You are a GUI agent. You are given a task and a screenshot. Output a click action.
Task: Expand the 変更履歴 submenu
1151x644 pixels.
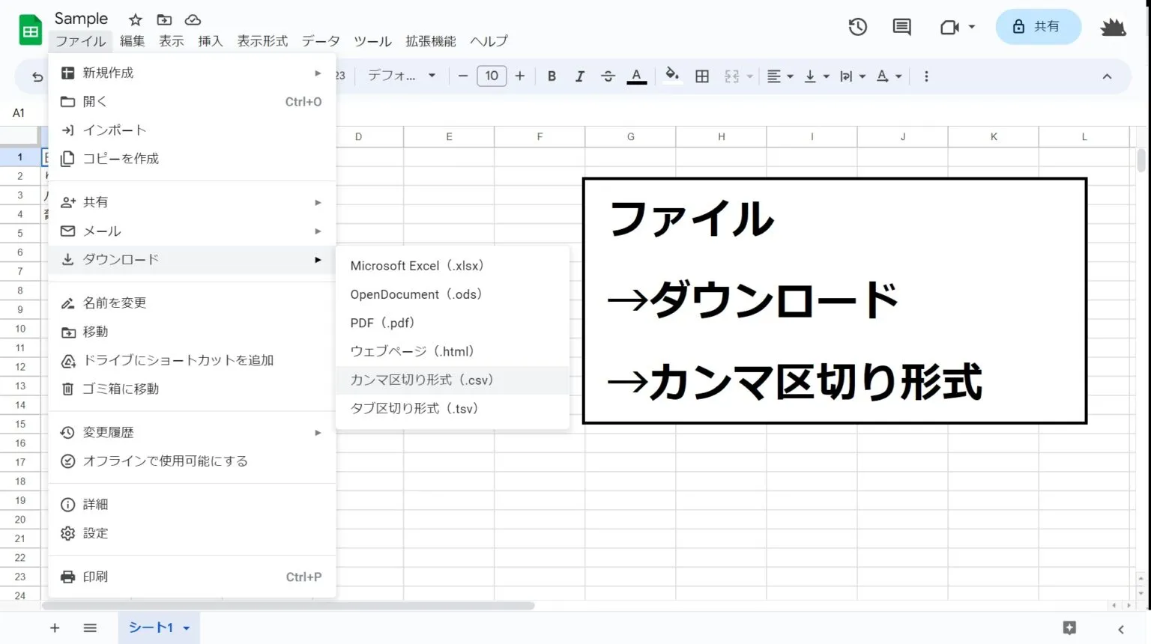pos(192,432)
